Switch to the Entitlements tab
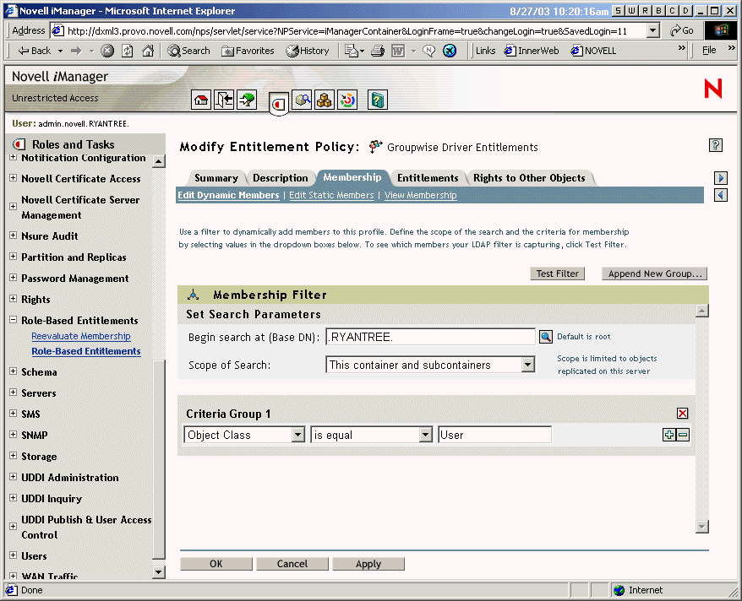Image resolution: width=742 pixels, height=601 pixels. tap(428, 178)
